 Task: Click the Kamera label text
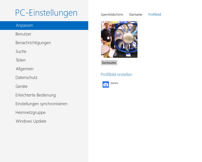tap(114, 83)
